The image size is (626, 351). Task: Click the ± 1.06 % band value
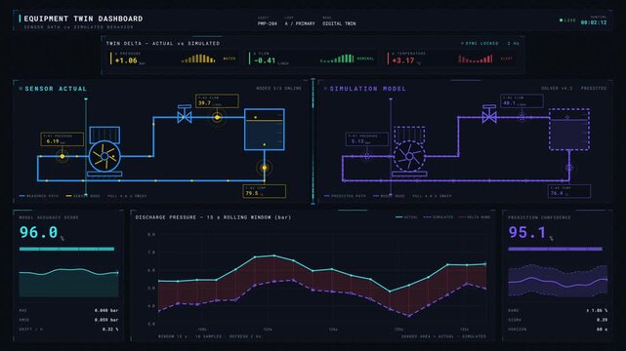click(x=597, y=310)
